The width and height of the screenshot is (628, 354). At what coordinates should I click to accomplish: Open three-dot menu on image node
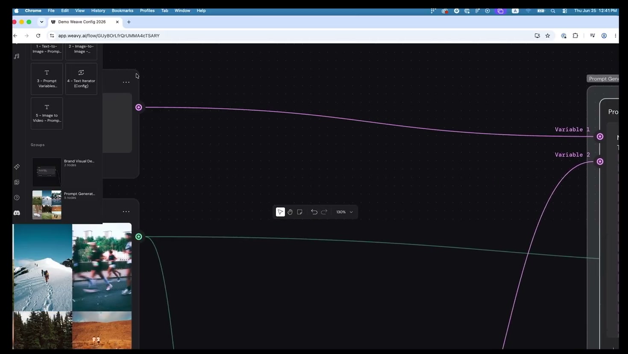[126, 212]
